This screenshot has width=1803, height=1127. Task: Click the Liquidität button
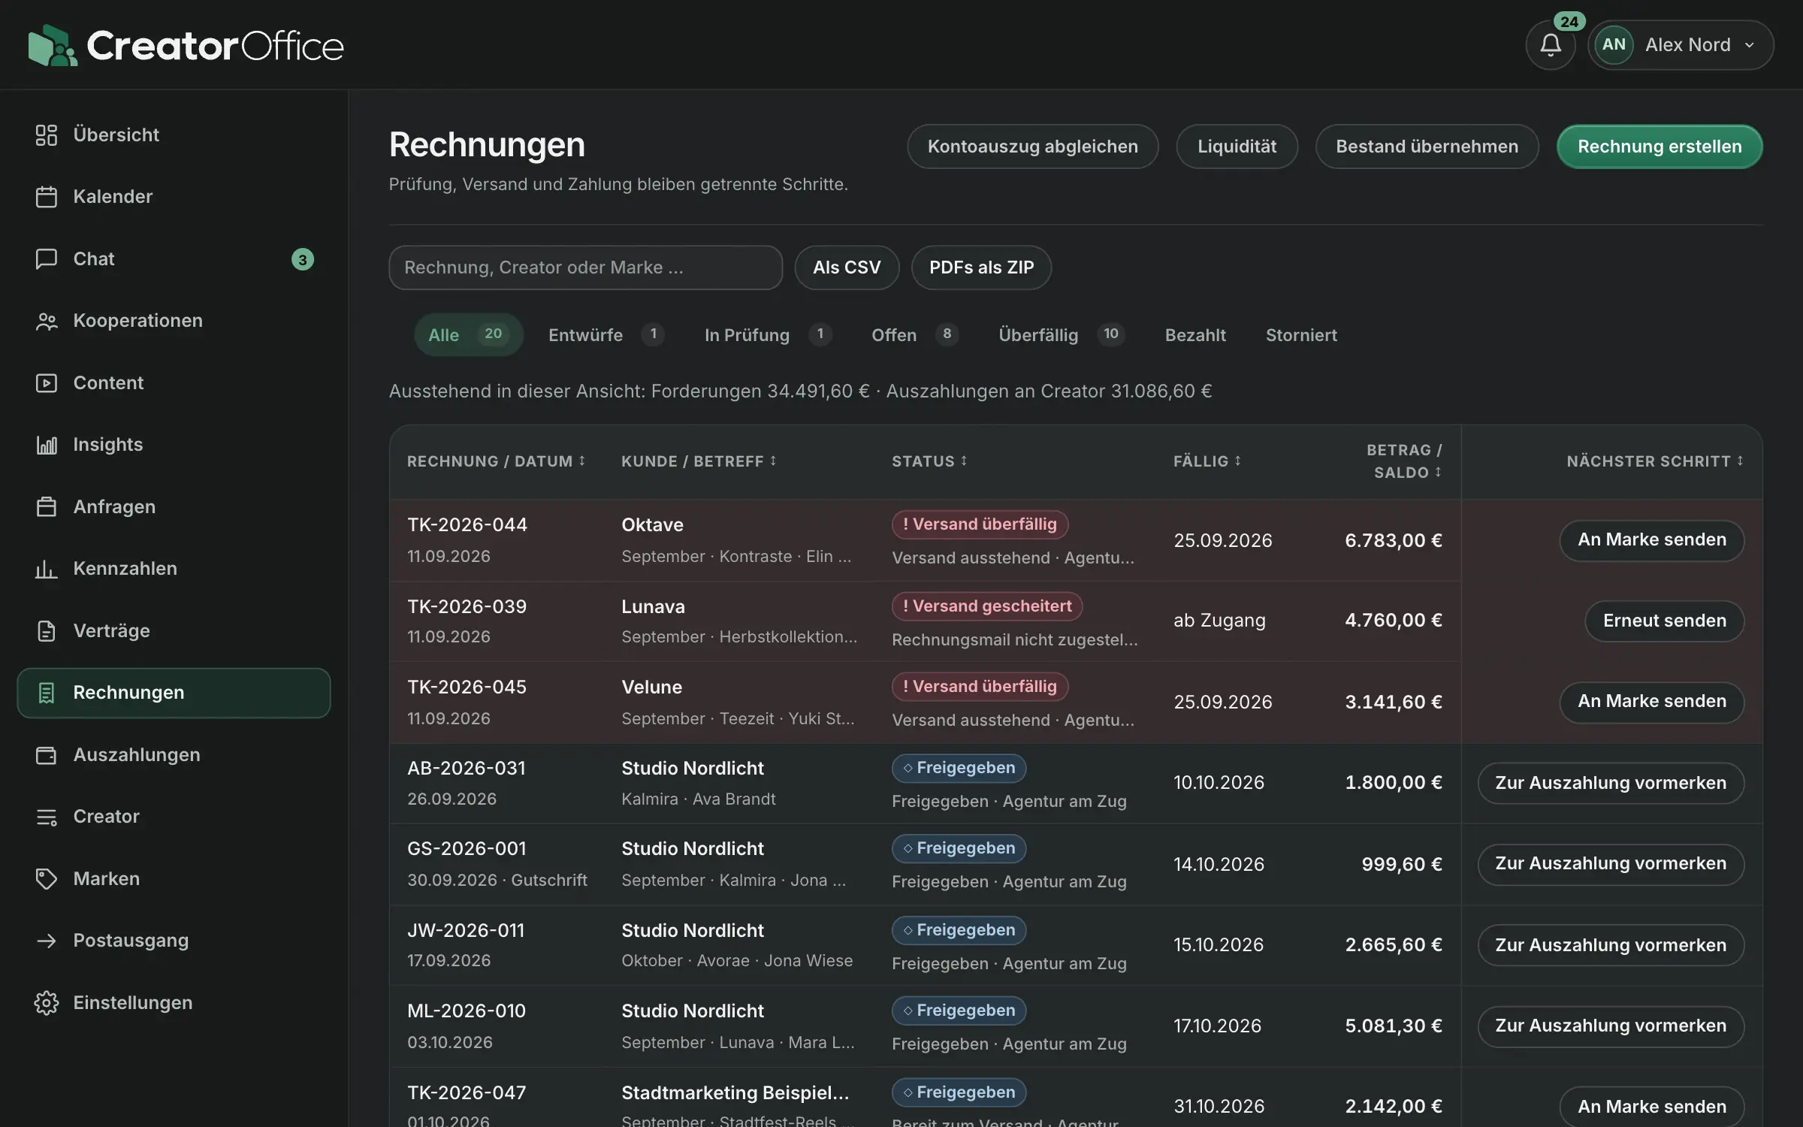coord(1237,147)
